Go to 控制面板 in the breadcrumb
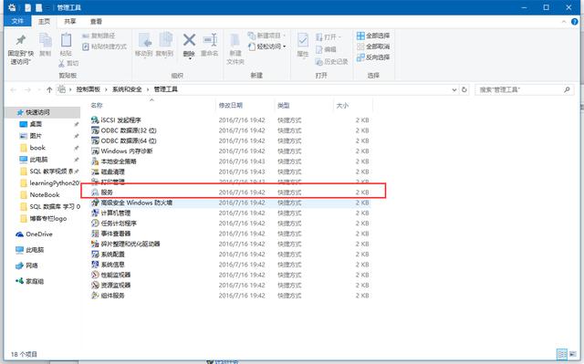This screenshot has width=584, height=364. tap(89, 89)
